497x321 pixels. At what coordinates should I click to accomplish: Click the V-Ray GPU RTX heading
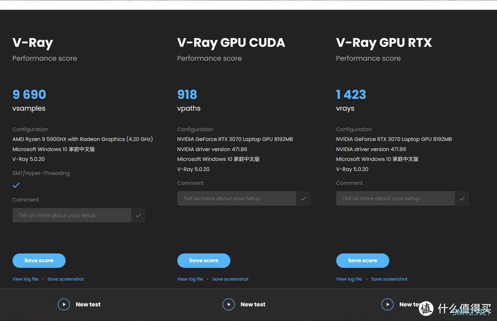384,43
